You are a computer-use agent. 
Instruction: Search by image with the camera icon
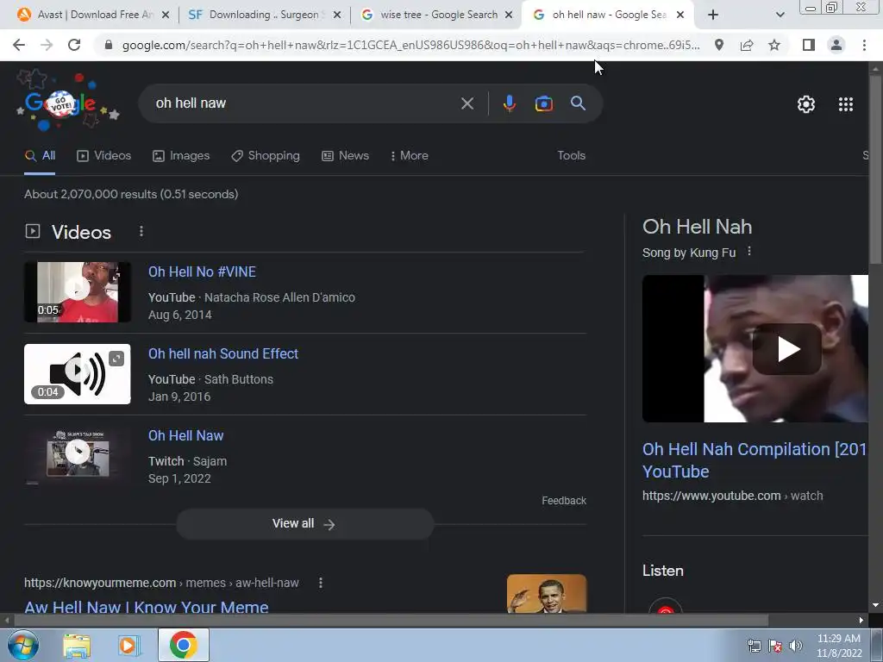[543, 103]
